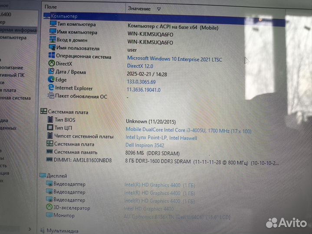Click the icon next to 3D-акселератор
The width and height of the screenshot is (312, 234).
point(49,208)
